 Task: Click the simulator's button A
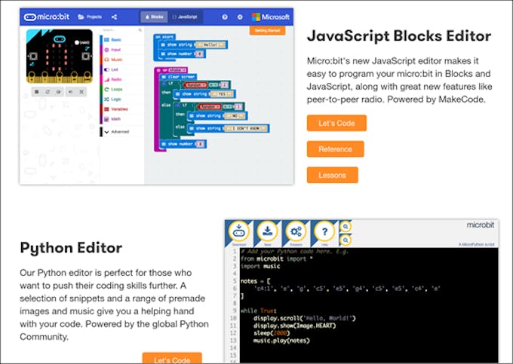tap(33, 57)
